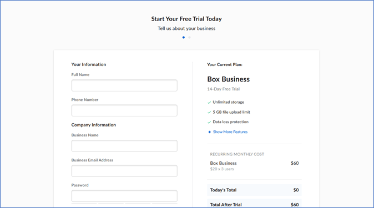Screen dimensions: 374x208
Task: Click the checkmark next to Data loss protection
Action: (209, 122)
